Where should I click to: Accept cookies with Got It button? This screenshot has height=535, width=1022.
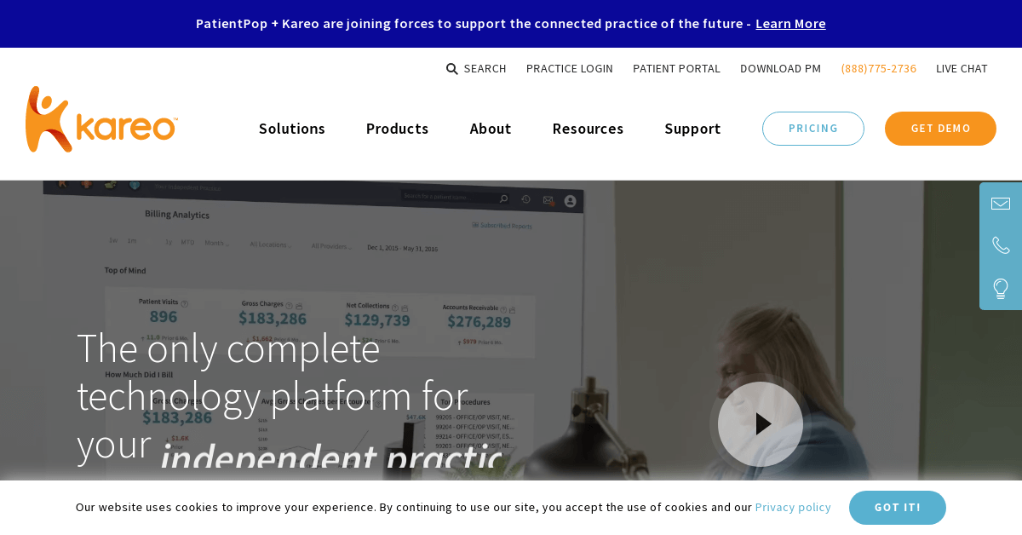coord(898,508)
